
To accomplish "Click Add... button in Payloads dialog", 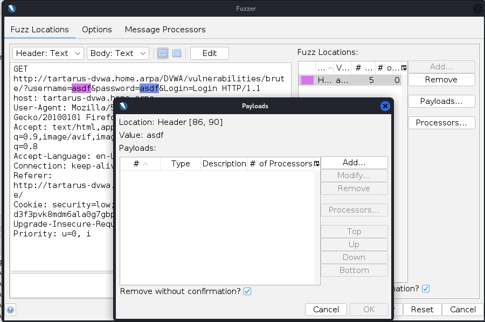I will 354,163.
